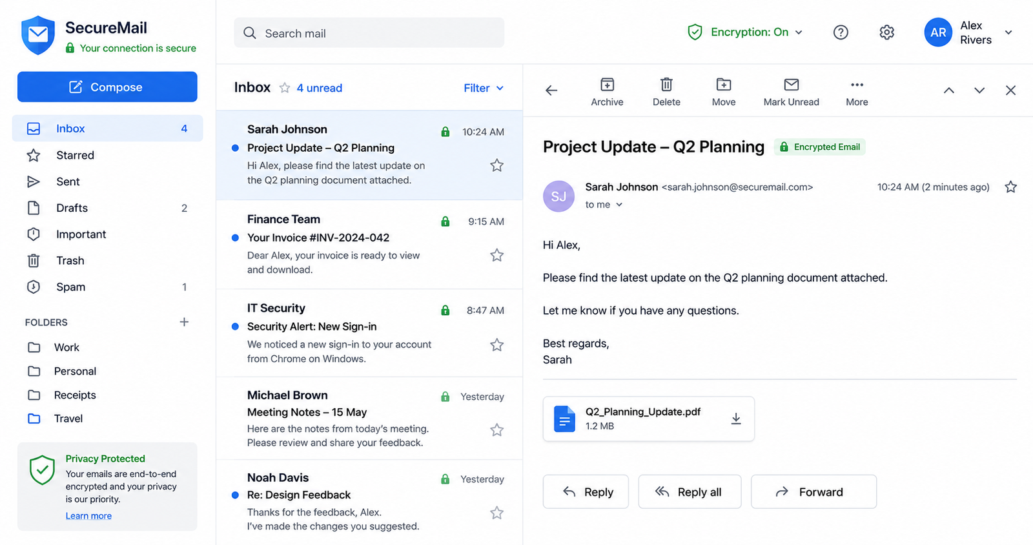Open Meeting Notes – 15 May email

369,418
